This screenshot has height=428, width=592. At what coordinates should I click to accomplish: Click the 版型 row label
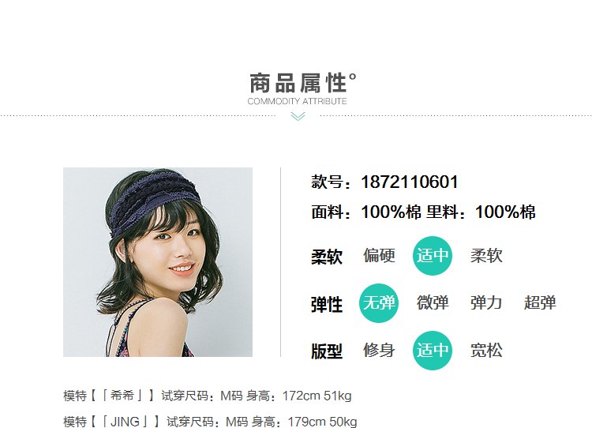point(327,351)
